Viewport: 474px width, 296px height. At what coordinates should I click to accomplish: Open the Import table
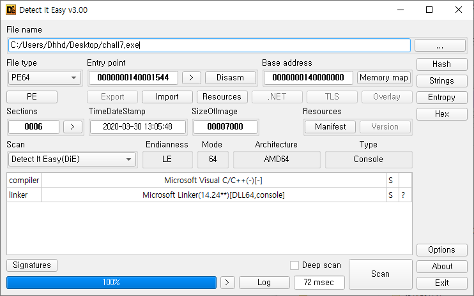point(167,97)
